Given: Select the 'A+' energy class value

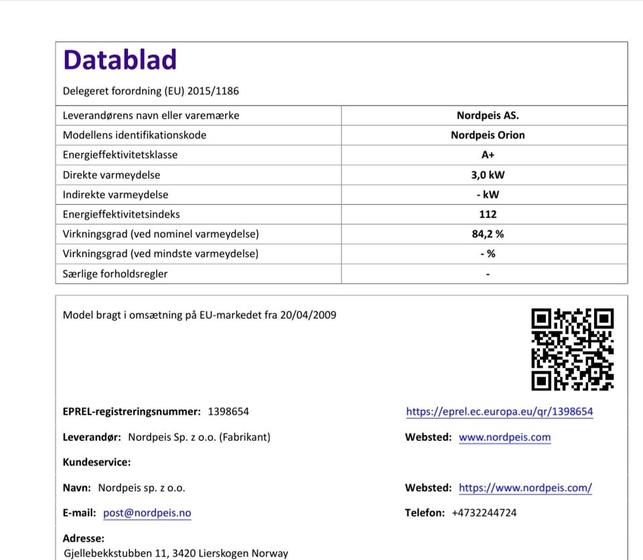Looking at the screenshot, I should point(488,155).
